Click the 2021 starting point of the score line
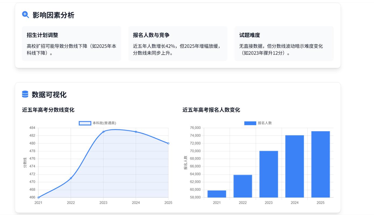The width and height of the screenshot is (374, 215). [38, 197]
